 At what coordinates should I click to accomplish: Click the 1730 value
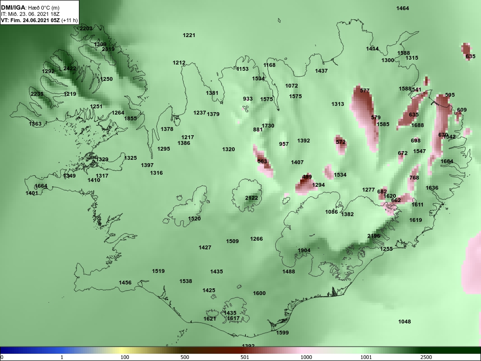tap(268, 126)
